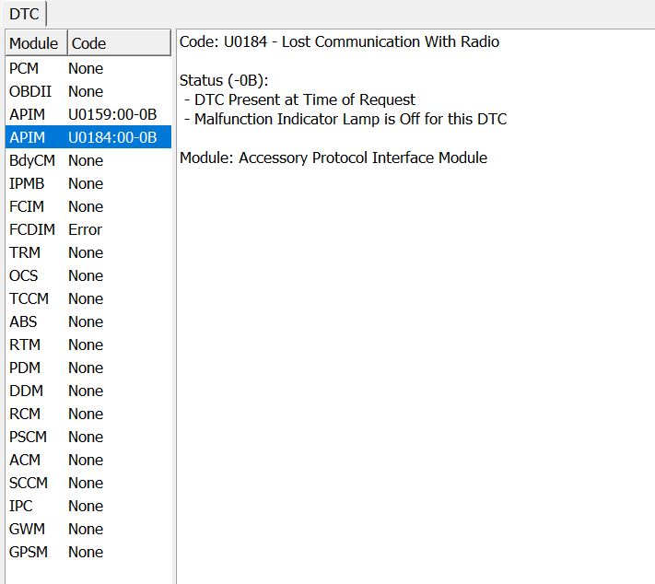
Task: Select the IPMB module row
Action: (x=88, y=183)
